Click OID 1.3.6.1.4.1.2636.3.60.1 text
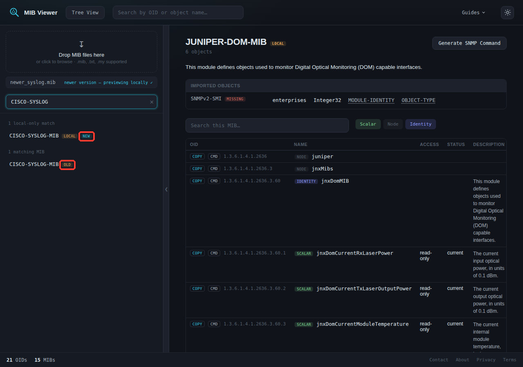523x367 pixels. 255,253
